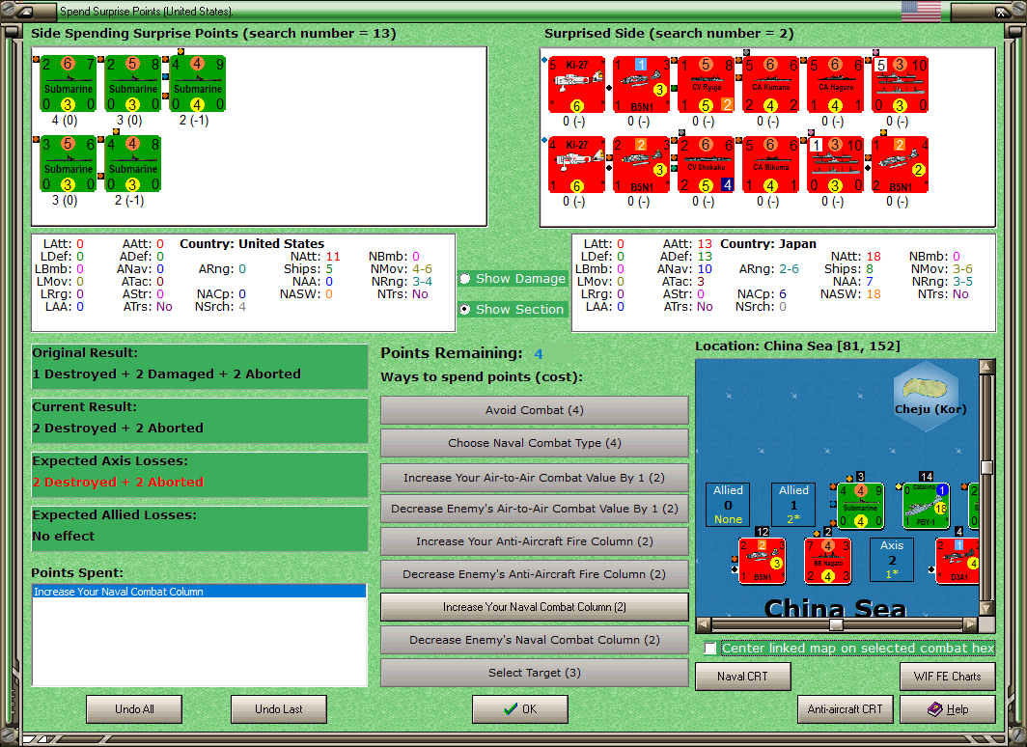Screen dimensions: 1027x747
Task: Select the CV Ryujo carrier counter
Action: pos(707,85)
